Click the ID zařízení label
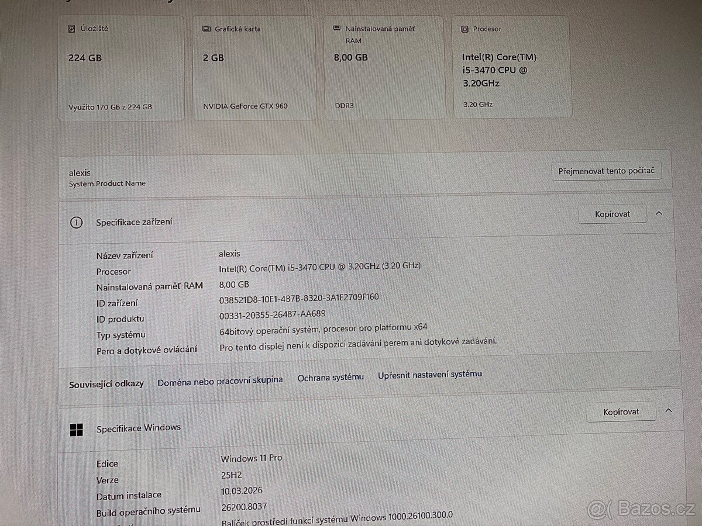 [x=117, y=303]
